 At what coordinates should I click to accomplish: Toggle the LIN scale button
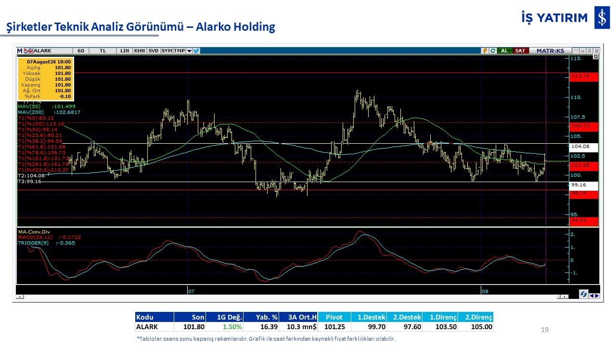point(125,50)
